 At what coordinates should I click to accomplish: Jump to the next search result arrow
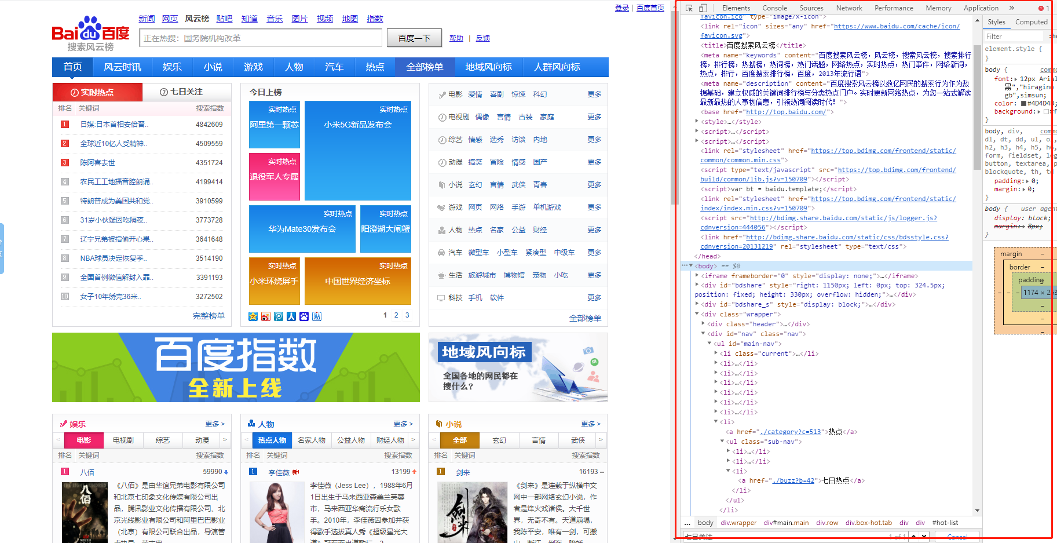pyautogui.click(x=924, y=537)
